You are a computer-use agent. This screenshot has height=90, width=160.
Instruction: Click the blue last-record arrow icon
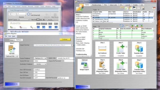click(56, 27)
